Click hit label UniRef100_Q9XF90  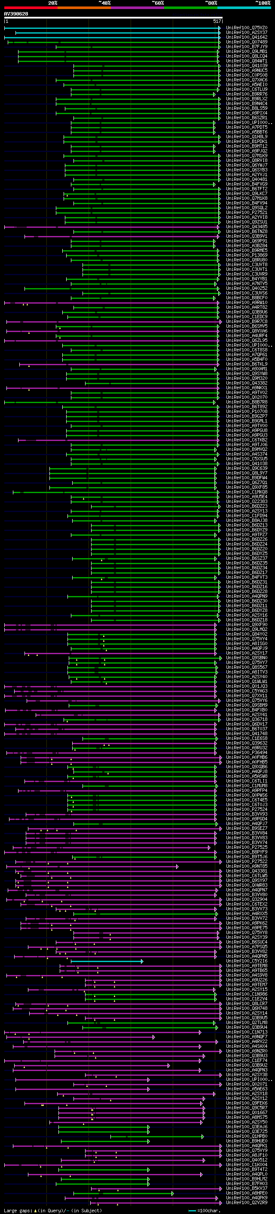point(246,624)
